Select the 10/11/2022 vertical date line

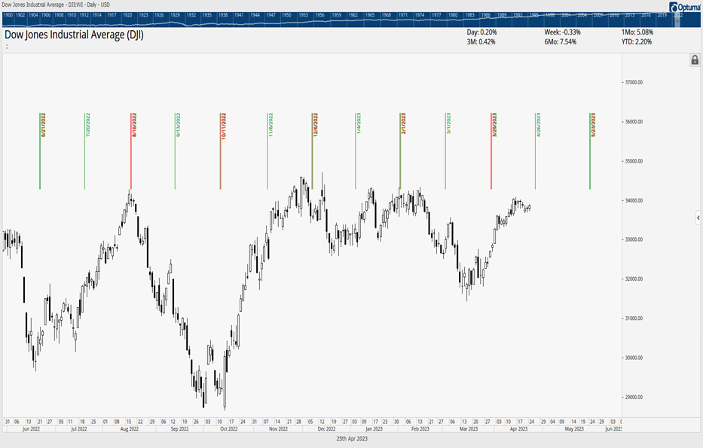point(221,151)
